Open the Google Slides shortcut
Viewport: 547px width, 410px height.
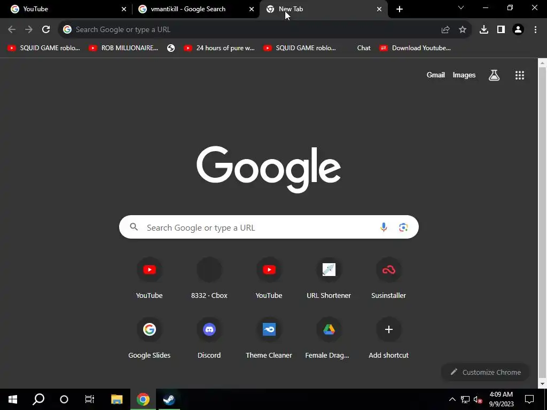click(150, 338)
